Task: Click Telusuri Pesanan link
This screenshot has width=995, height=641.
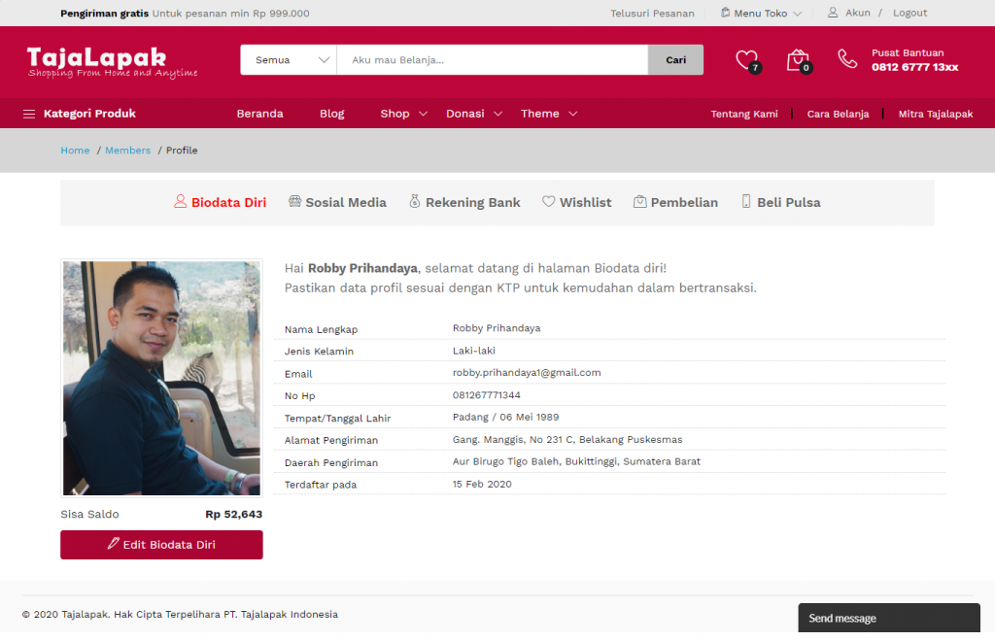Action: click(x=652, y=14)
